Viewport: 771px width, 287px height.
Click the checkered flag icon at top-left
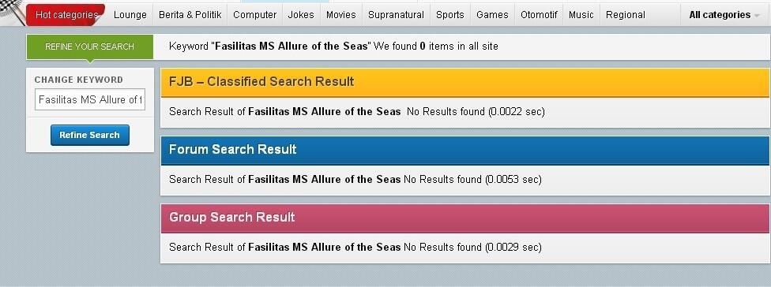click(12, 13)
